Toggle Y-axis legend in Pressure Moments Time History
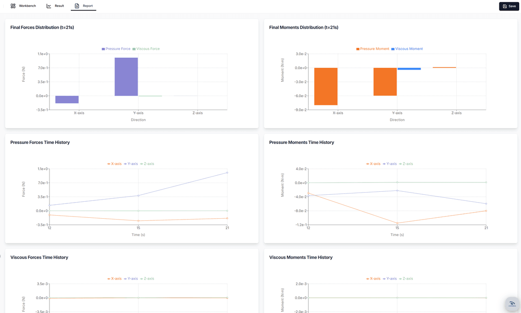521x313 pixels. point(389,164)
